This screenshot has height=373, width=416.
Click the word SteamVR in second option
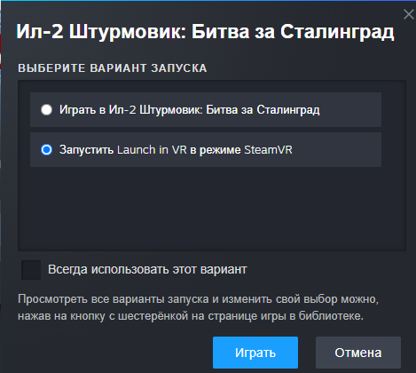pos(268,150)
